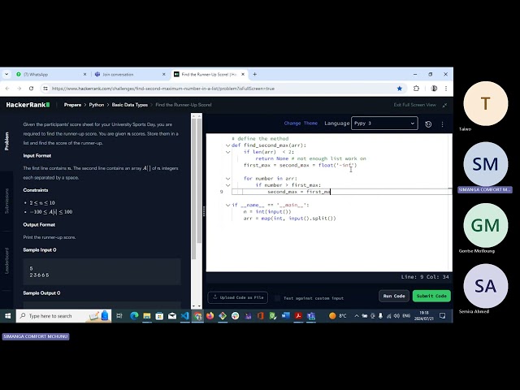The width and height of the screenshot is (520, 390).
Task: Click the green Submit Code button
Action: pyautogui.click(x=431, y=296)
